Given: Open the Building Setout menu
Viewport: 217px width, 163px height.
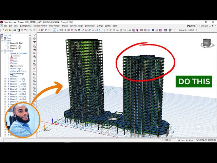Looking at the screenshot, I should pos(26,26).
